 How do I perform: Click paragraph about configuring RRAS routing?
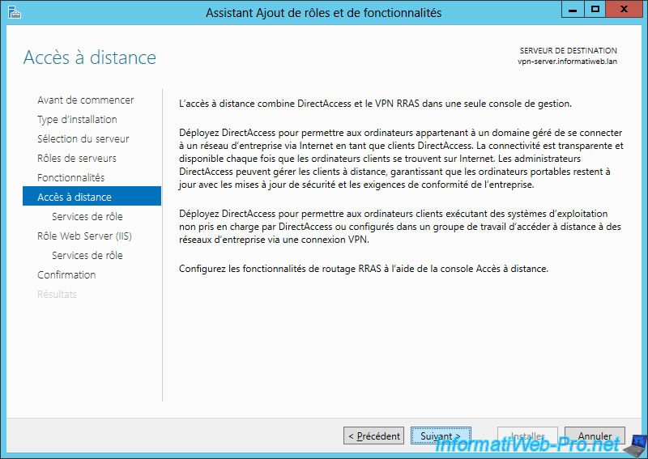[364, 269]
